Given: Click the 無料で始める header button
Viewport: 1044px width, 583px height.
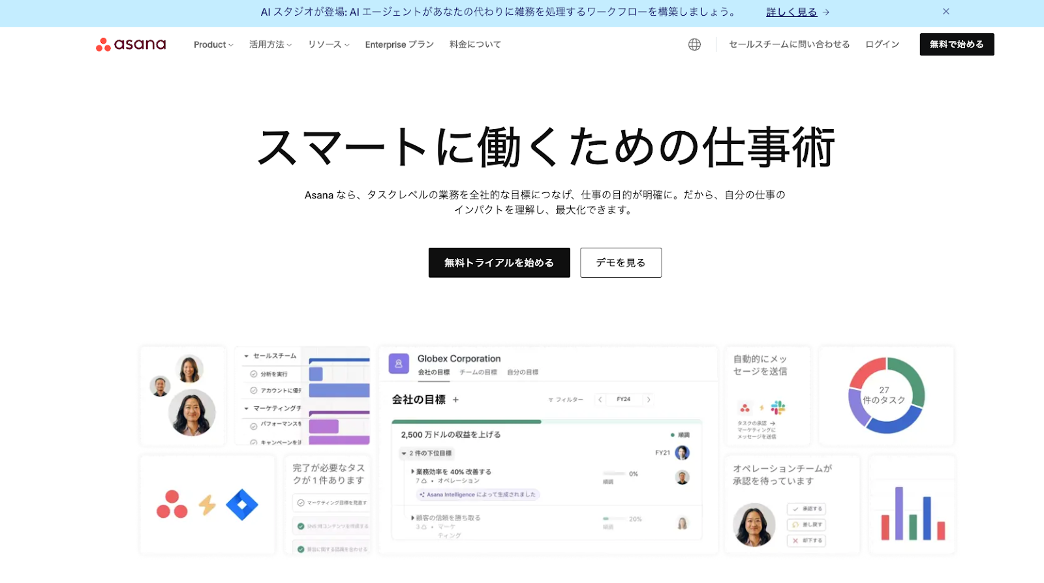Looking at the screenshot, I should (957, 44).
